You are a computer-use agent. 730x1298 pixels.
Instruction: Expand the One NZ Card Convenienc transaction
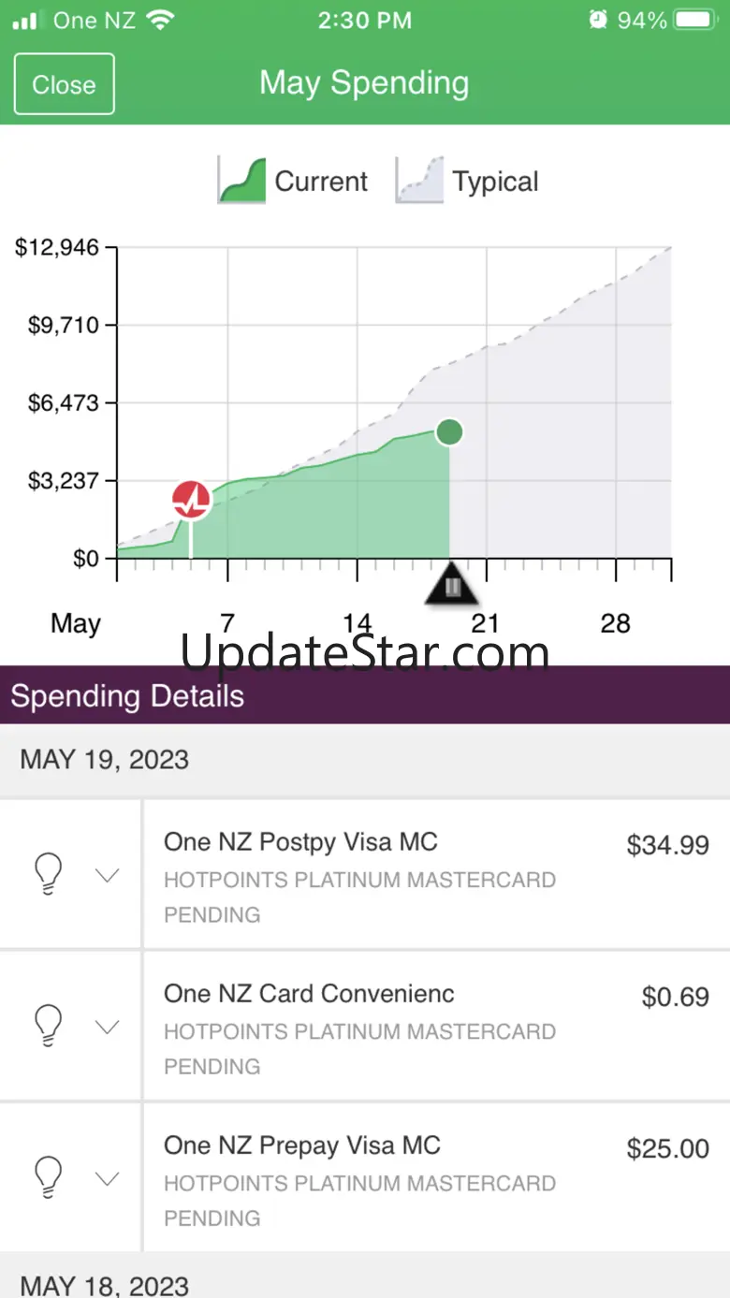point(108,1027)
